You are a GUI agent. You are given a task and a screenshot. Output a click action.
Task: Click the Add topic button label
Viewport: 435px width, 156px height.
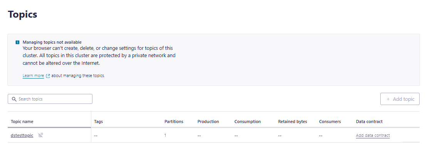pos(404,99)
